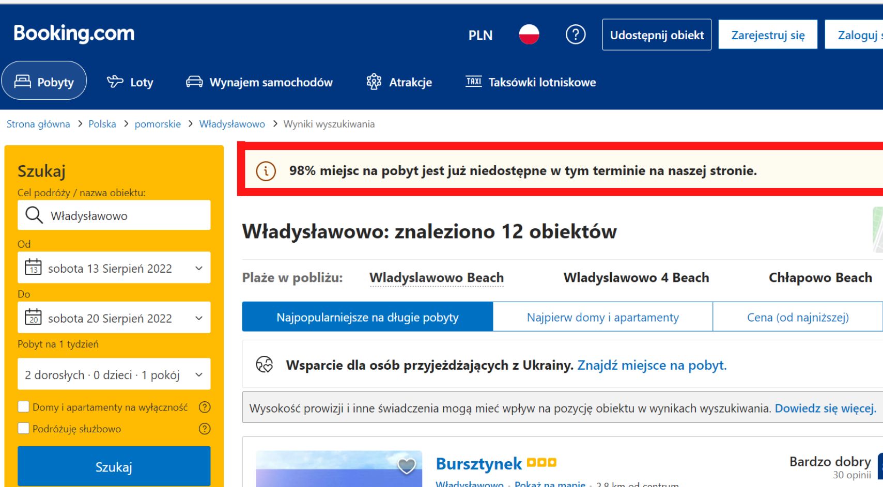Show help for Domy i apartamenty na wyłączność
Screen dimensions: 883x487
pyautogui.click(x=205, y=407)
